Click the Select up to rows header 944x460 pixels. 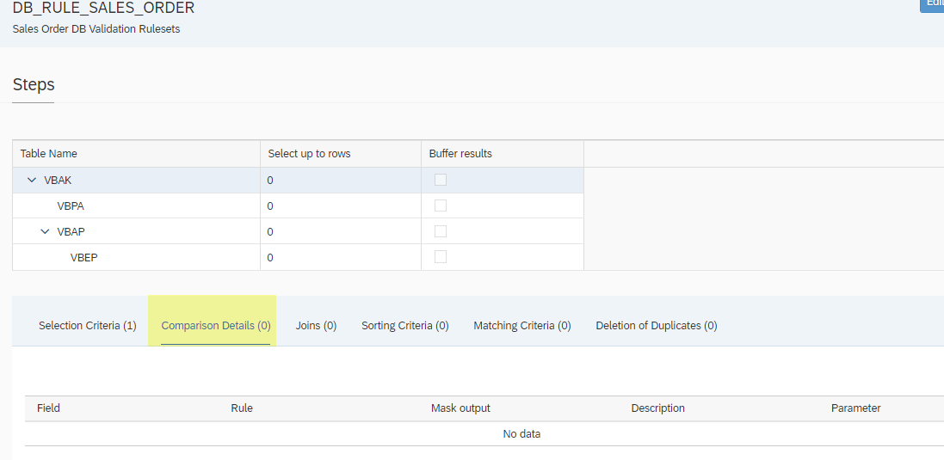[309, 154]
